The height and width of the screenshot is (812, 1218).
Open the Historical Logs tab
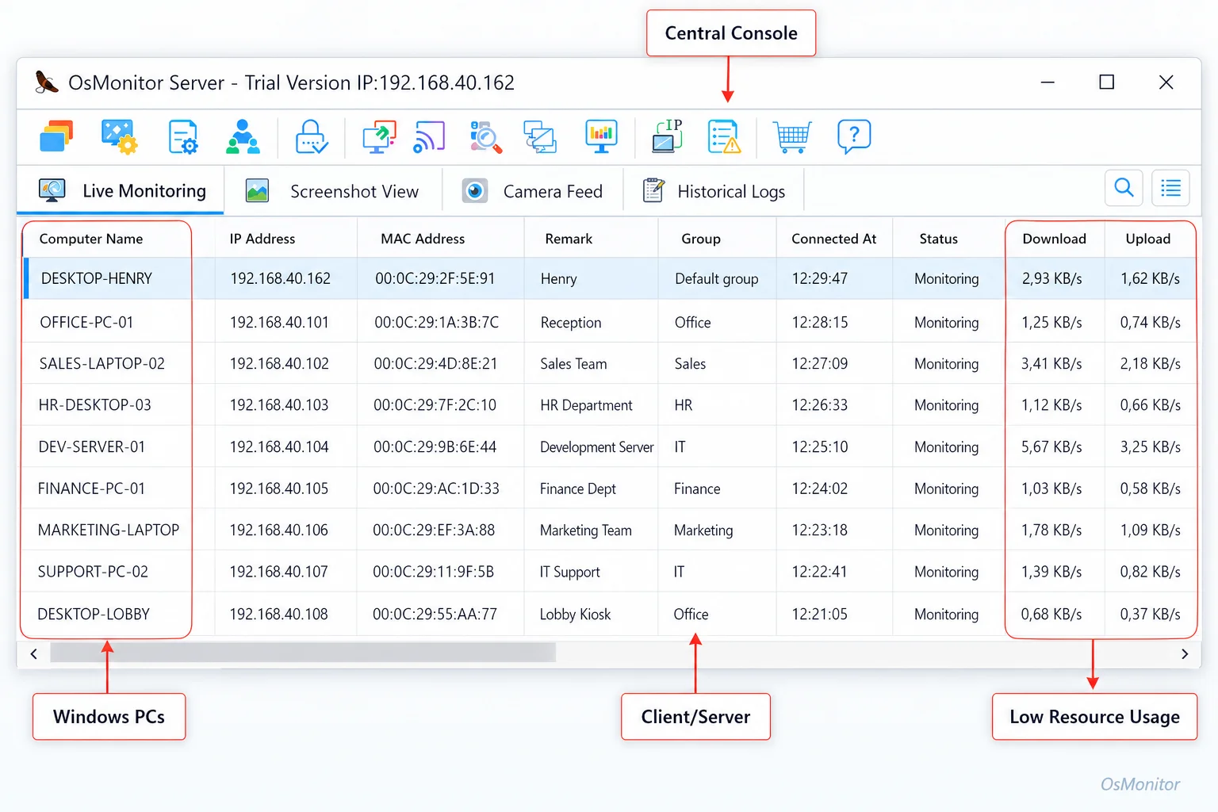pyautogui.click(x=714, y=191)
